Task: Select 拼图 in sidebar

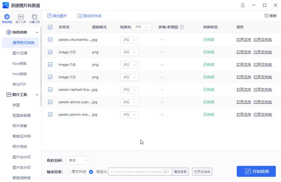Action: click(x=16, y=105)
